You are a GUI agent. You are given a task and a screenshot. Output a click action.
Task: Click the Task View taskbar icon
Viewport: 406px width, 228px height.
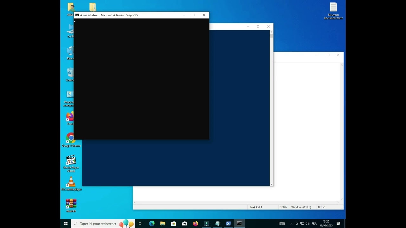click(x=141, y=224)
